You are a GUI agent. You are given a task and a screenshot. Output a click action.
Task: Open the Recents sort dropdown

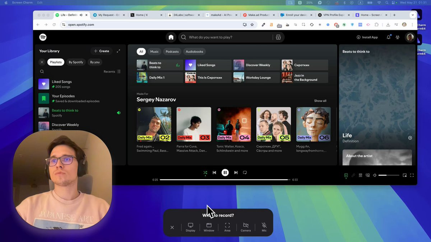coord(112,72)
